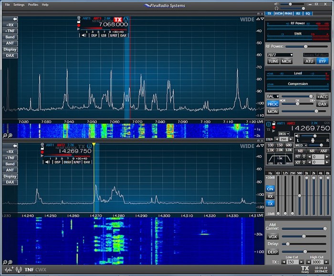Toggle the equalizer ON button

(270, 189)
